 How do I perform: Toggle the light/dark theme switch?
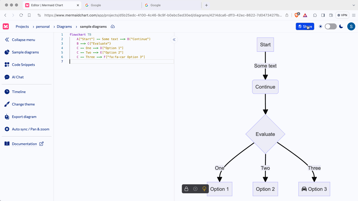tap(331, 26)
